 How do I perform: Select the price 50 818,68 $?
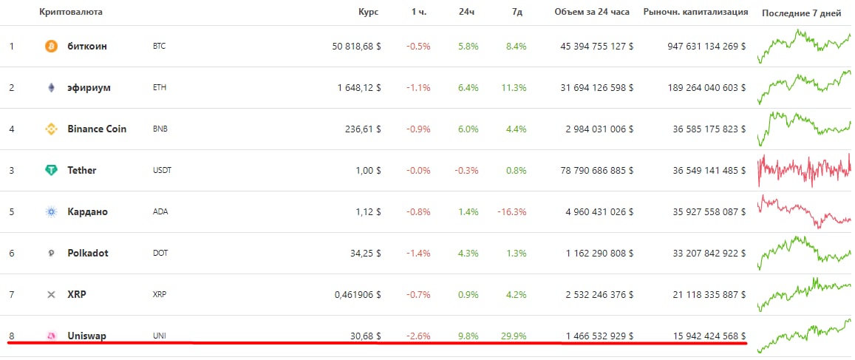pyautogui.click(x=357, y=47)
